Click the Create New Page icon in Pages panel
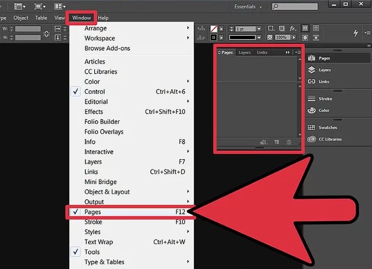This screenshot has width=372, height=269. coord(276,142)
